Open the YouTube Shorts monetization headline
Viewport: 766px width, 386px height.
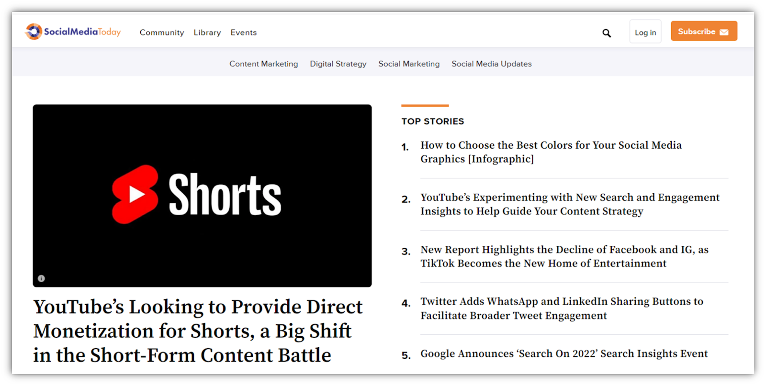click(198, 331)
